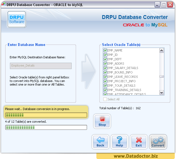This screenshot has height=159, width=176.
Task: Click the MySQL destination database name field
Action: point(41,66)
